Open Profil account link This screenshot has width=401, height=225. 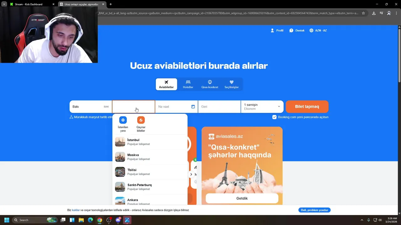click(277, 30)
